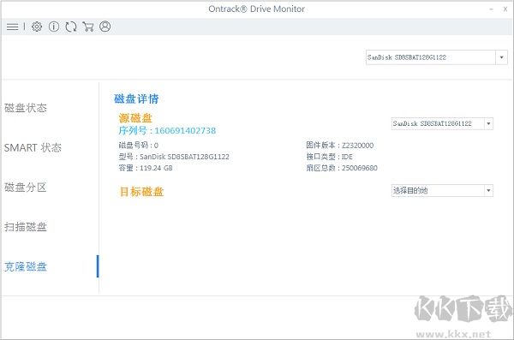Image resolution: width=514 pixels, height=340 pixels.
Task: Switch to SMART 状态 tab
Action: point(33,148)
